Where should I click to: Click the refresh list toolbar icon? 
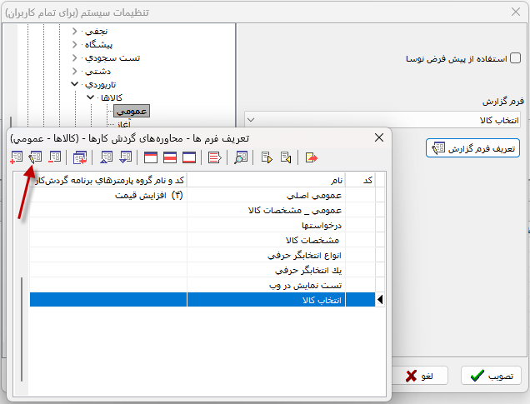click(81, 157)
